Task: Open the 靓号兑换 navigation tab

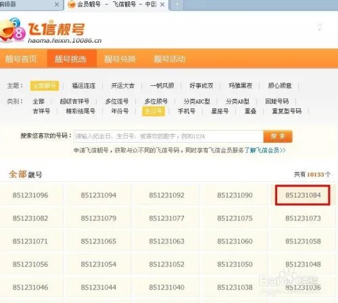Action: [120, 59]
